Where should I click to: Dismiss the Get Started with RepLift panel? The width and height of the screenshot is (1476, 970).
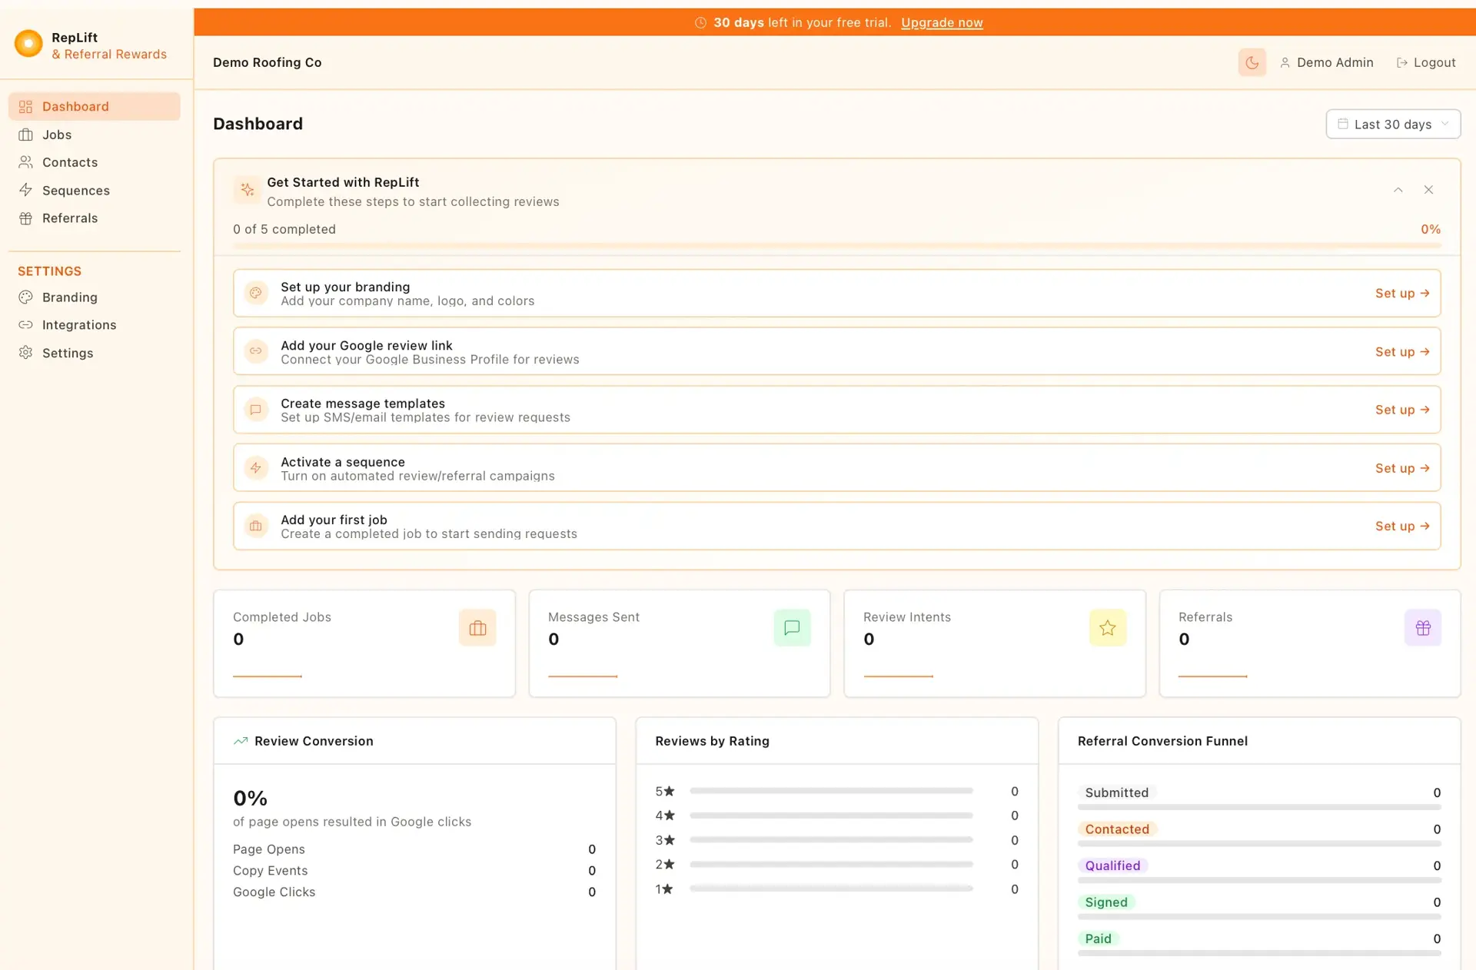(x=1428, y=190)
